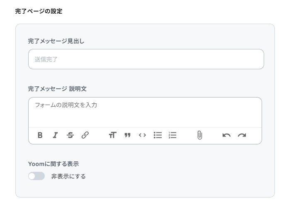Click the 非表示にする toggle label
Screen dimensions: 284x205
point(68,176)
